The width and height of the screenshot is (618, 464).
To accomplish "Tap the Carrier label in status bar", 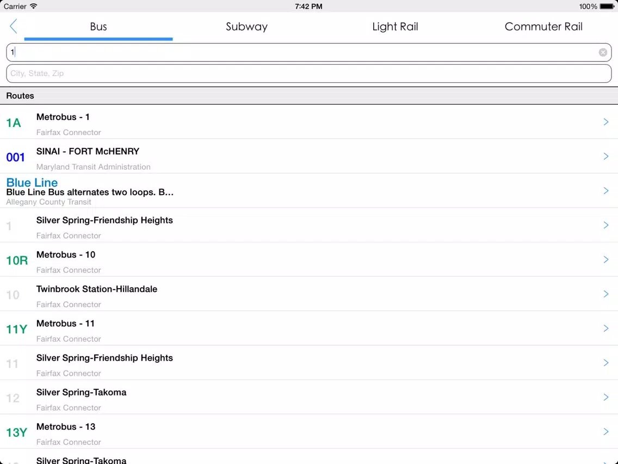I will (15, 7).
